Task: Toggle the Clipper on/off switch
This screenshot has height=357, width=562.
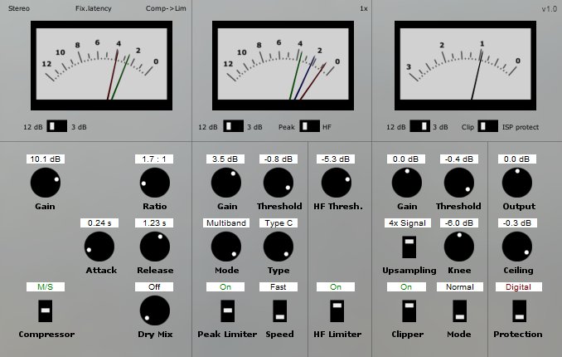Action: click(x=405, y=311)
